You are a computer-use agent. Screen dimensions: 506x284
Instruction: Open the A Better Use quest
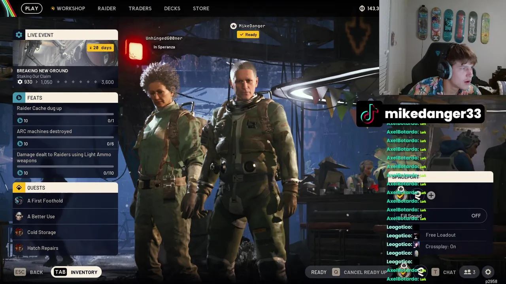pyautogui.click(x=65, y=217)
